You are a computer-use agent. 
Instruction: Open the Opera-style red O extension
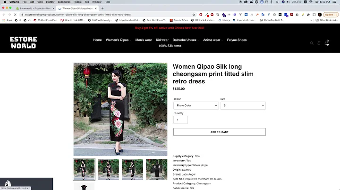(x=201, y=15)
